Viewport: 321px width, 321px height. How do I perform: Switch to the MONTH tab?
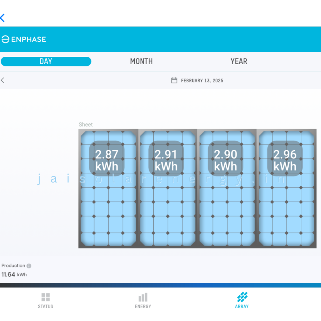(x=141, y=61)
